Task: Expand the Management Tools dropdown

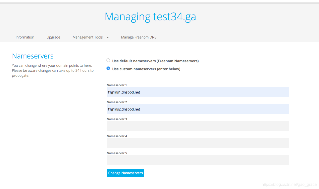Action: click(x=91, y=37)
